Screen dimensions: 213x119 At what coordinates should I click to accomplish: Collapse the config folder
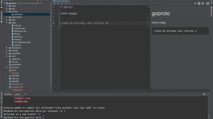coord(7,12)
